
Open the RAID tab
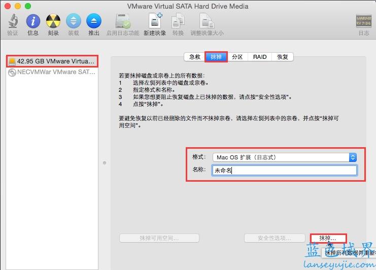260,57
